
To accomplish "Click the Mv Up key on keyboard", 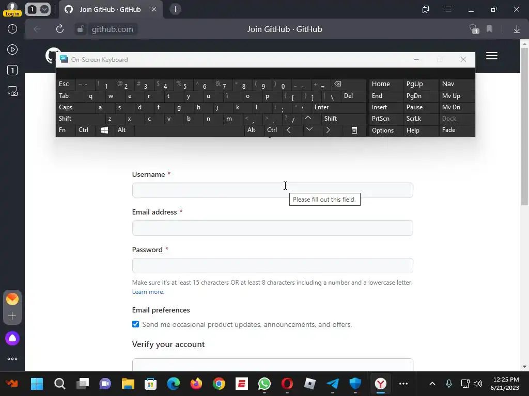I will click(457, 96).
